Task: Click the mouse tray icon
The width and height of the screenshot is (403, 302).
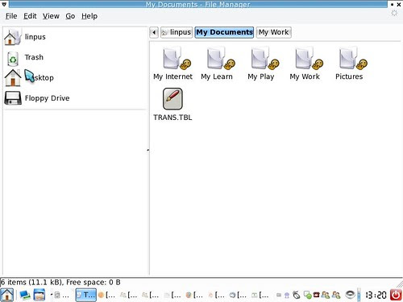Action: pyautogui.click(x=297, y=295)
